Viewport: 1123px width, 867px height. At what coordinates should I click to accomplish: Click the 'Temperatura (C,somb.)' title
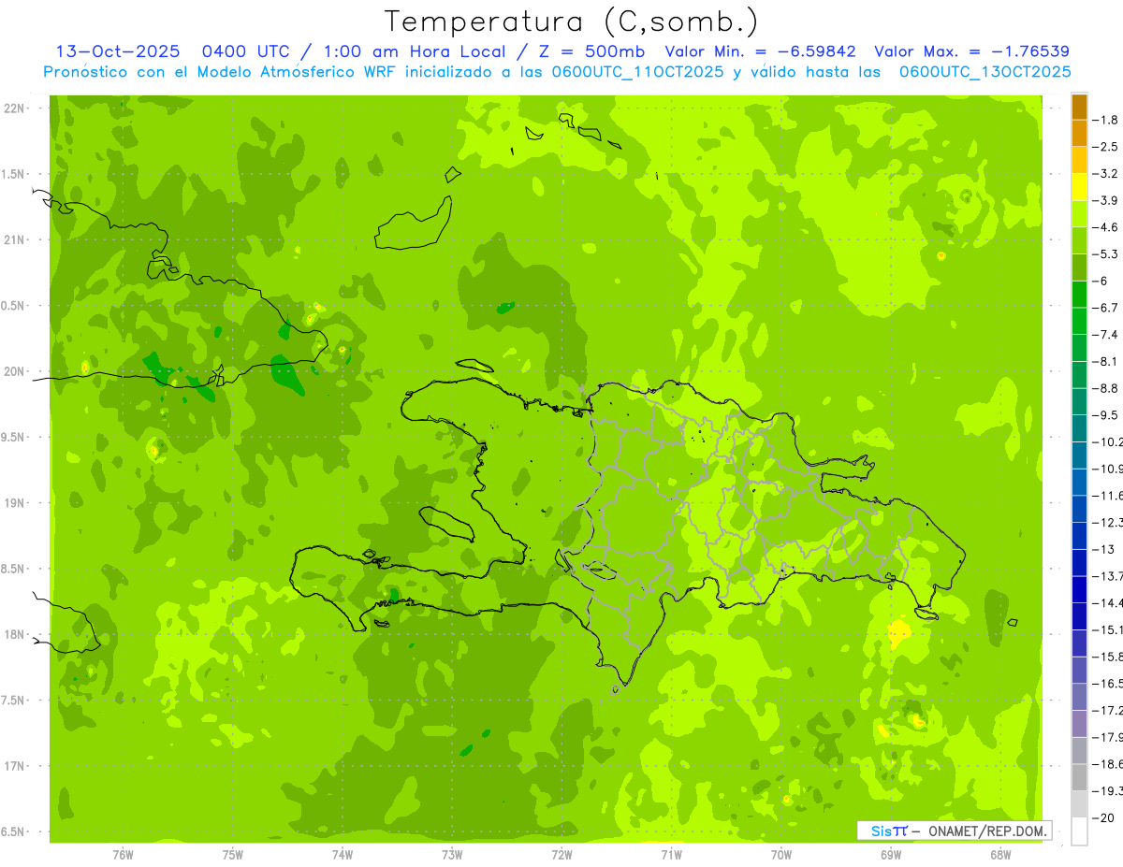572,22
